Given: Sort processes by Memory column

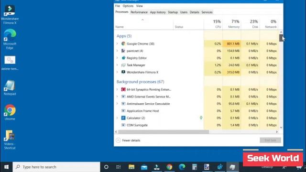Looking at the screenshot, I should click(x=232, y=24).
